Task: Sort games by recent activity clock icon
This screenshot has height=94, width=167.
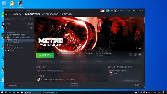Action: tap(29, 24)
